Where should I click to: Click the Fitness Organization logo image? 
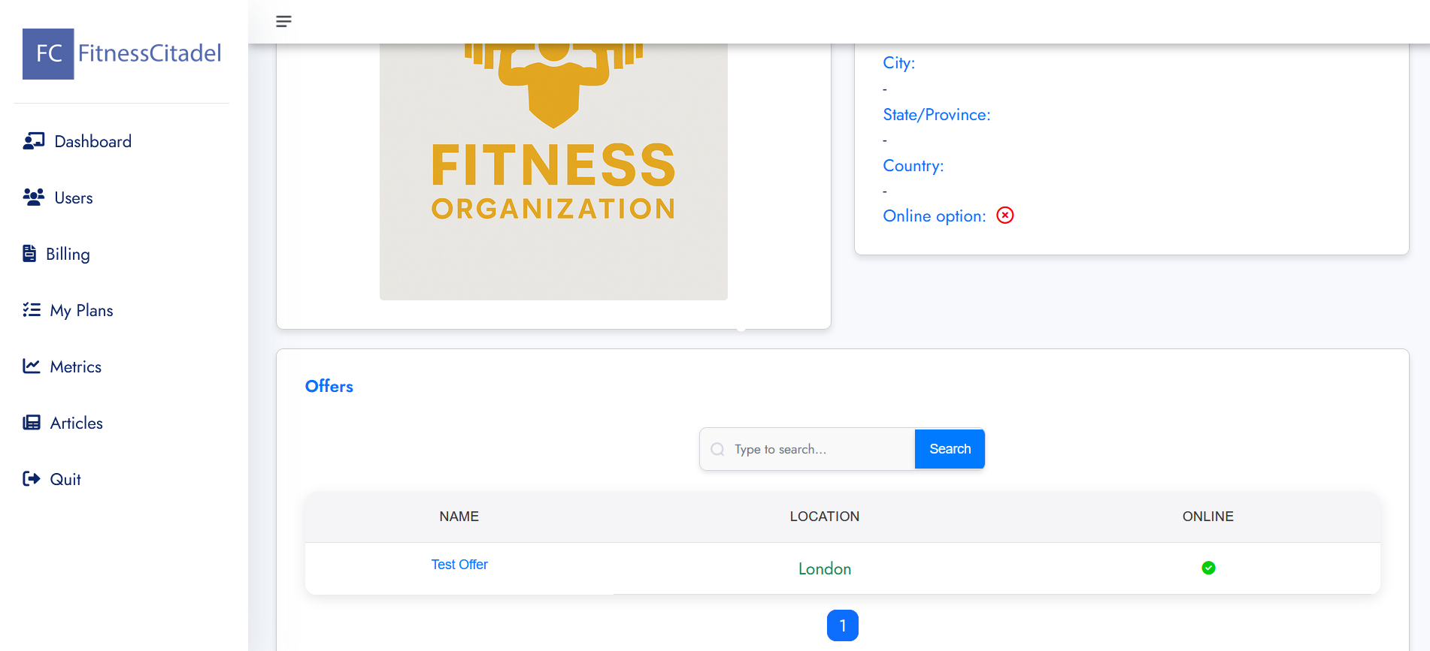[553, 171]
